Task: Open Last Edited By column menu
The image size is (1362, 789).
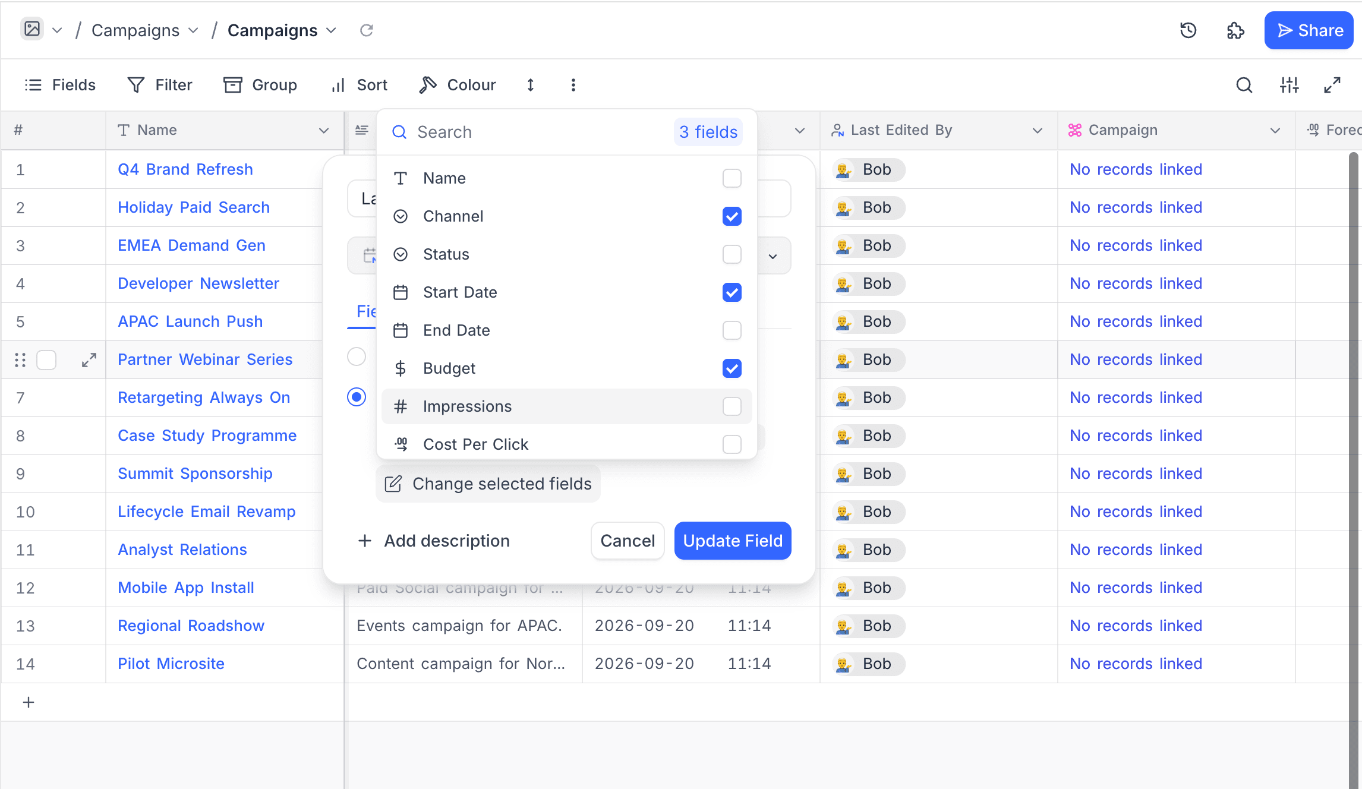Action: [1038, 130]
